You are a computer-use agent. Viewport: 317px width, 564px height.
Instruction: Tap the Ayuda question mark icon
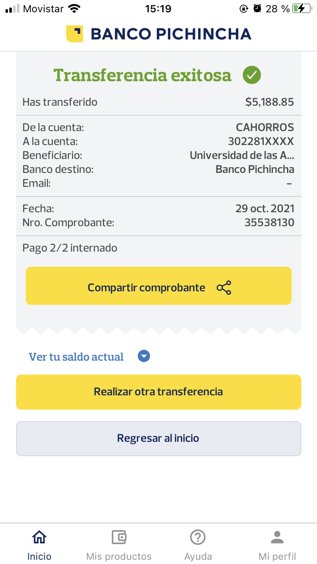tap(198, 537)
